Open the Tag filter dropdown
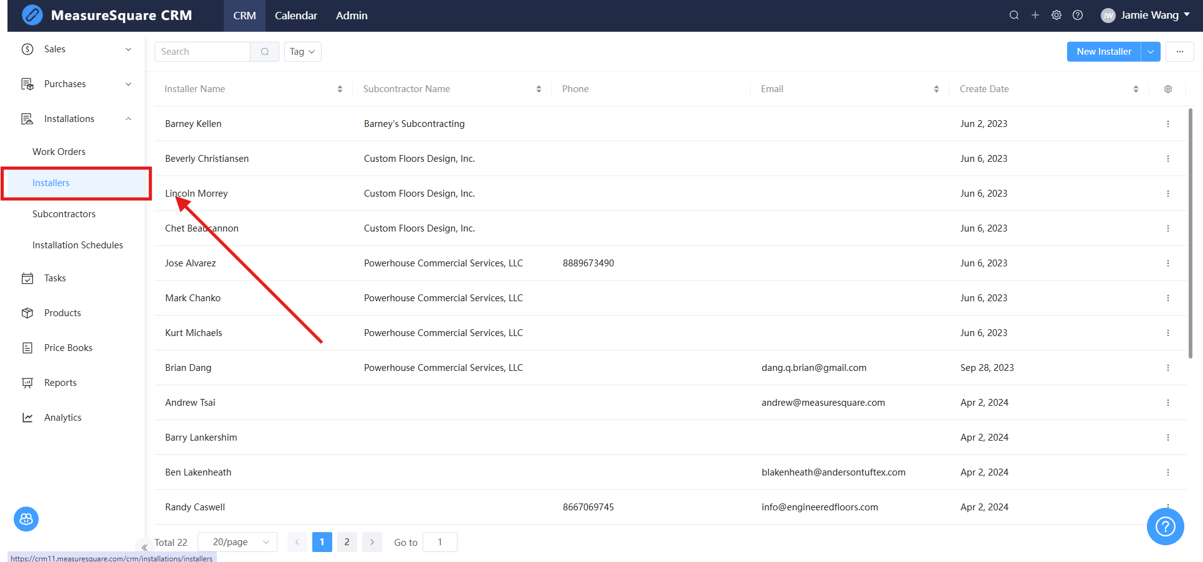Screen dimensions: 1203x562 [303, 52]
